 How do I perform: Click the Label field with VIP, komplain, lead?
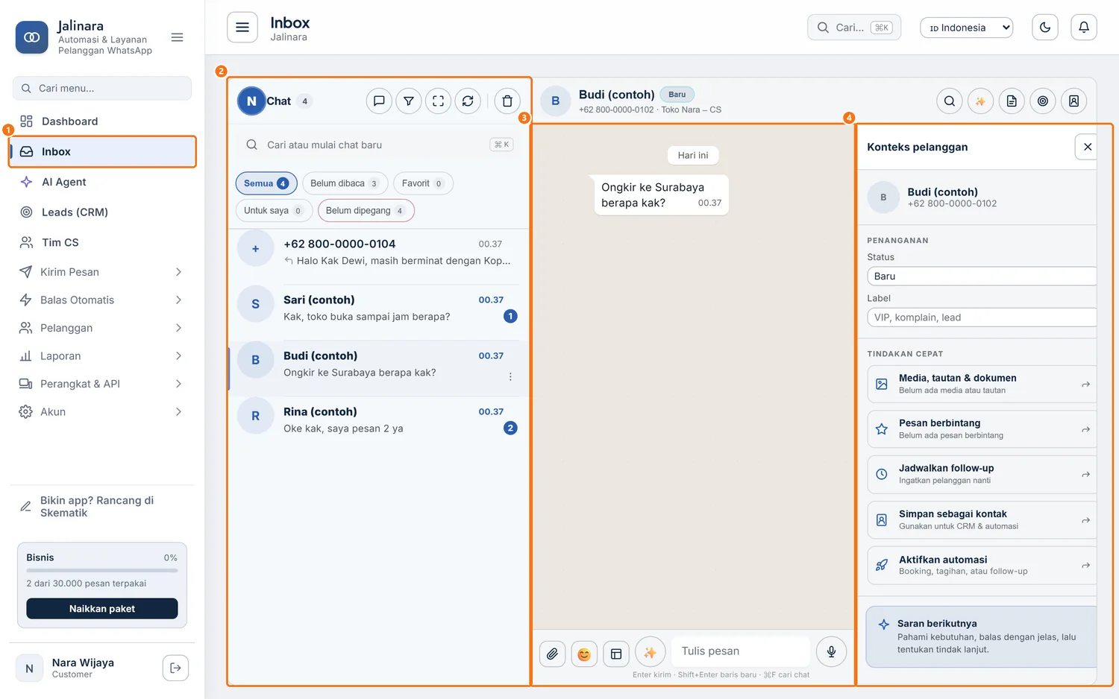tap(982, 317)
